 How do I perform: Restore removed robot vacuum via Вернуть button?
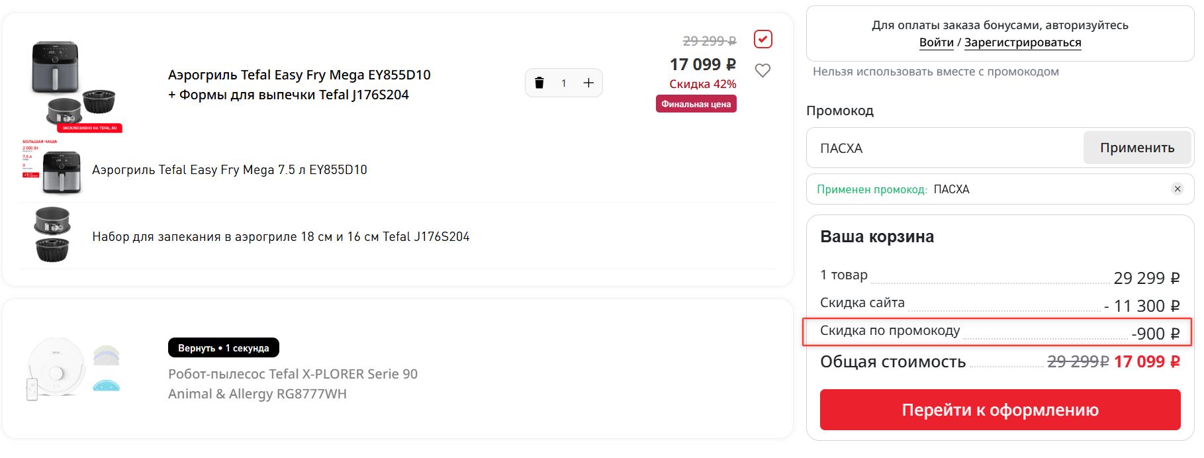click(x=223, y=347)
